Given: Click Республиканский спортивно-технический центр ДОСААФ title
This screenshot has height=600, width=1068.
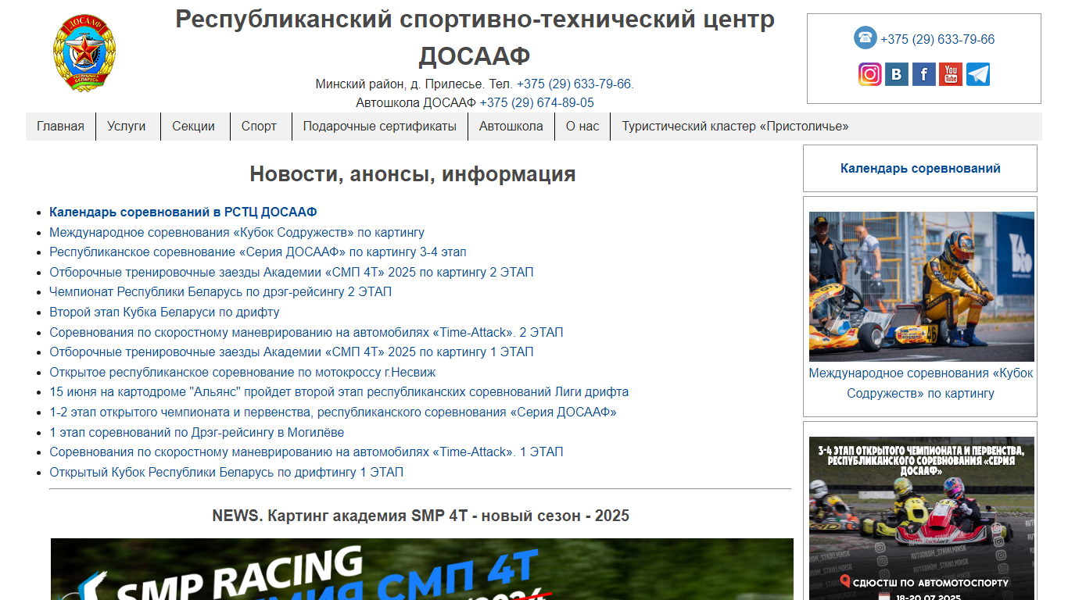Looking at the screenshot, I should (475, 37).
